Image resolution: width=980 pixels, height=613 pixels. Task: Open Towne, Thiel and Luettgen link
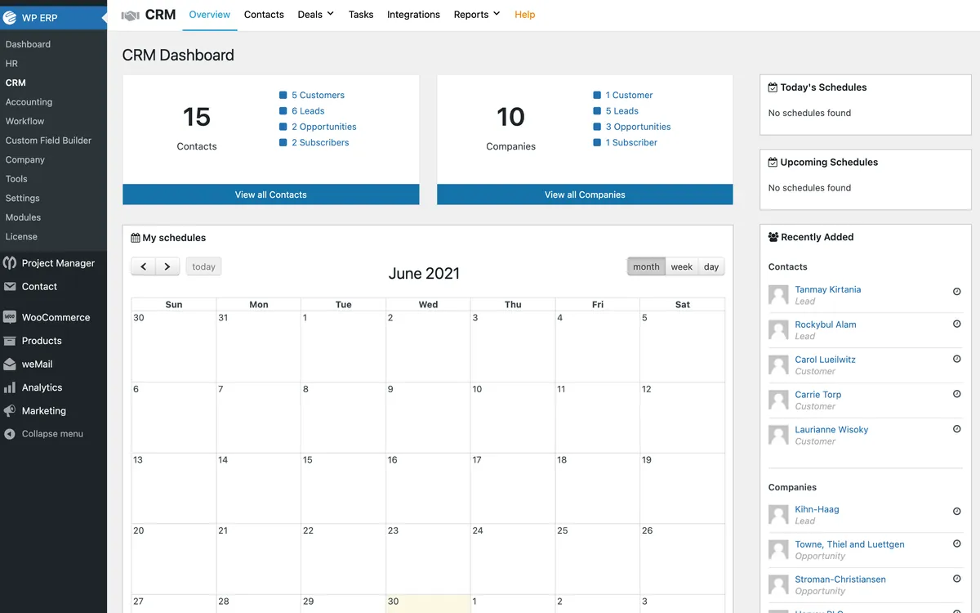(x=850, y=544)
